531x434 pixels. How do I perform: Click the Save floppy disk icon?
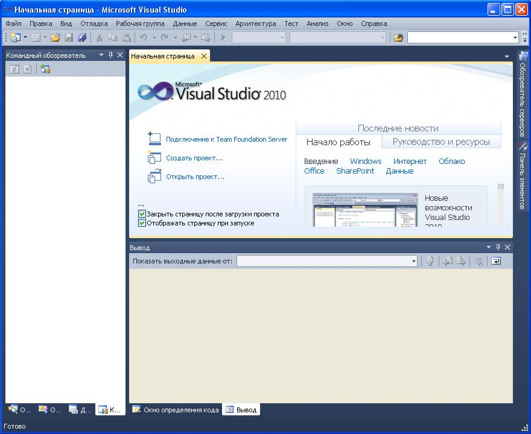[x=69, y=37]
